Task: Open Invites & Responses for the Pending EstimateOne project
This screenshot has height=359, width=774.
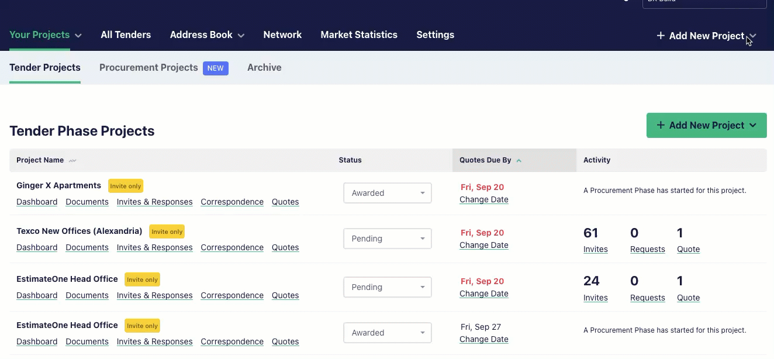Action: [155, 296]
